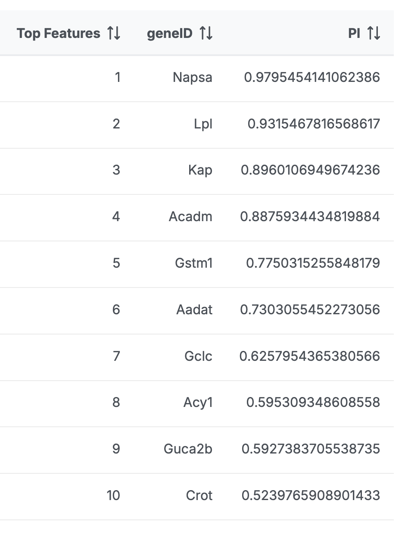Click the Top Features header label
The height and width of the screenshot is (538, 405).
(58, 33)
